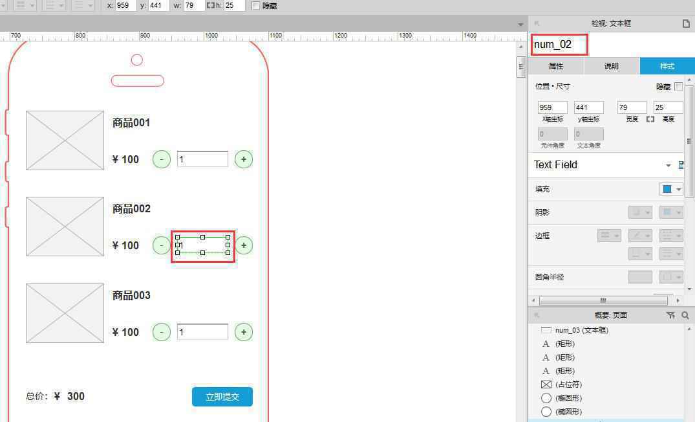Click the 宽度 field showing 79
Image resolution: width=695 pixels, height=422 pixels.
coord(632,107)
